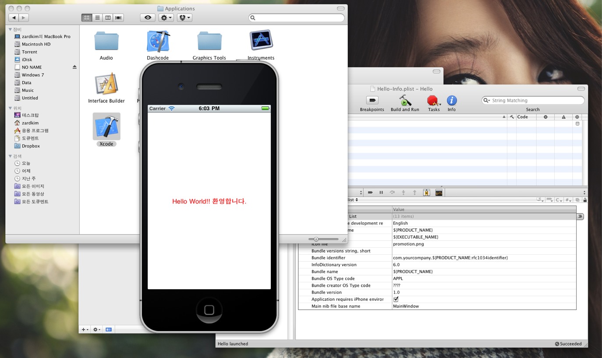Image resolution: width=602 pixels, height=358 pixels.
Task: Open the # symbols popup in editor bar
Action: coord(569,200)
